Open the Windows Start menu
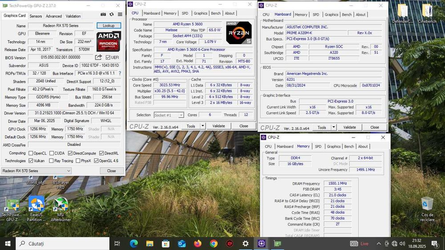This screenshot has width=445, height=250. pyautogui.click(x=8, y=243)
